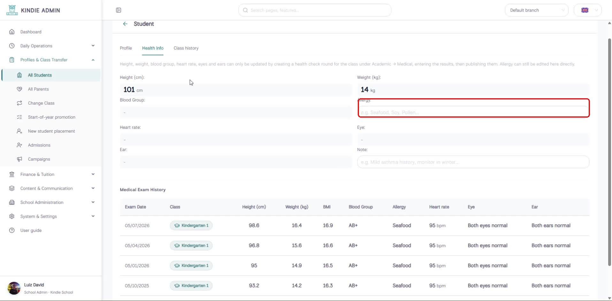
Task: Switch to the Profile tab
Action: click(x=126, y=48)
